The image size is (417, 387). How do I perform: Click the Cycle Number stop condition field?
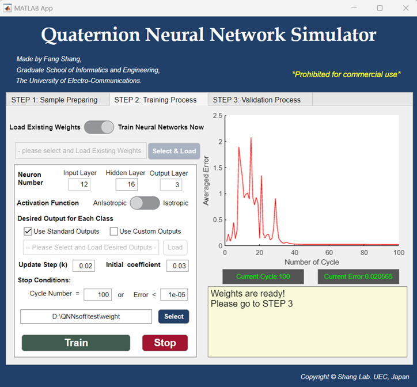click(97, 294)
